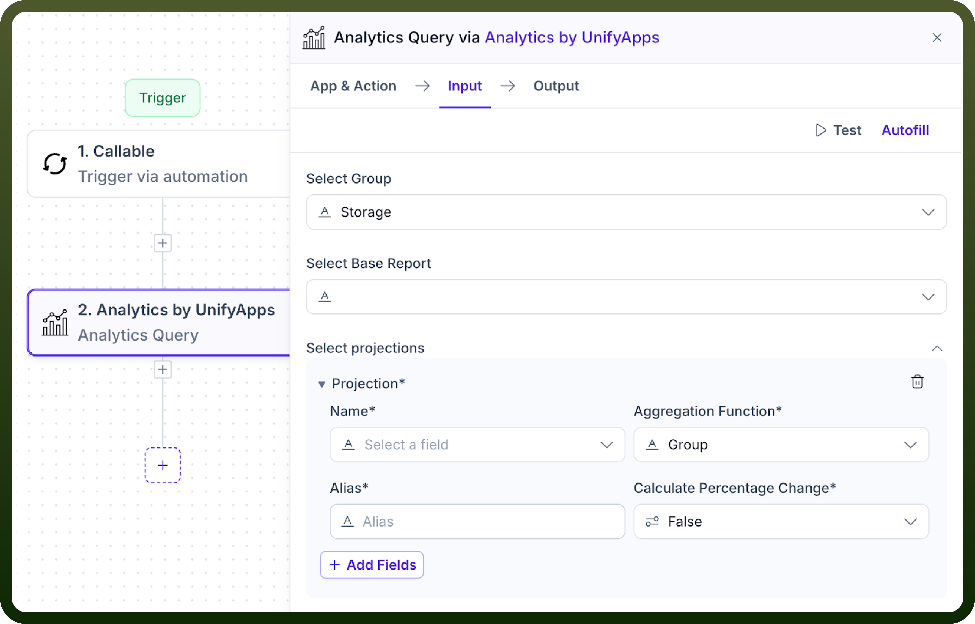975x624 pixels.
Task: Select the Input tab
Action: click(x=465, y=86)
